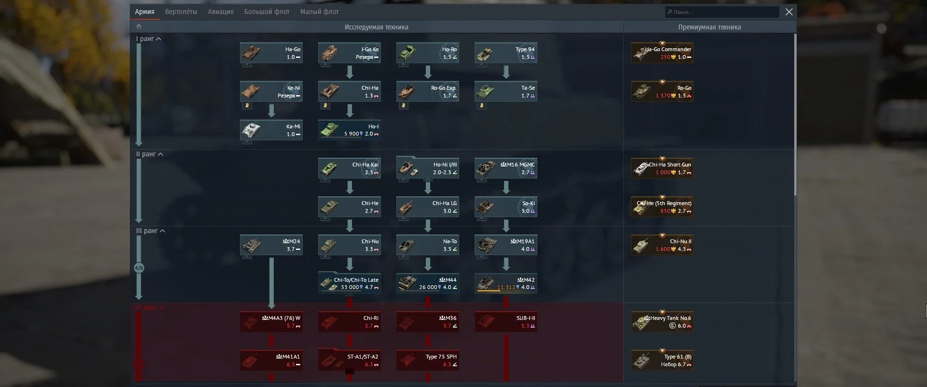Select the Ha-Go tank icon
This screenshot has width=927, height=387.
coord(251,53)
